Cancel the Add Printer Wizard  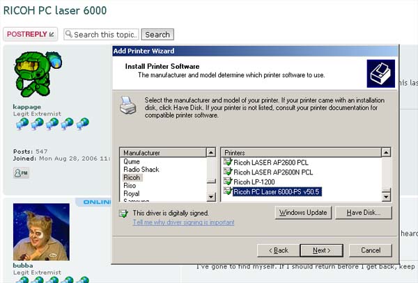coord(371,250)
